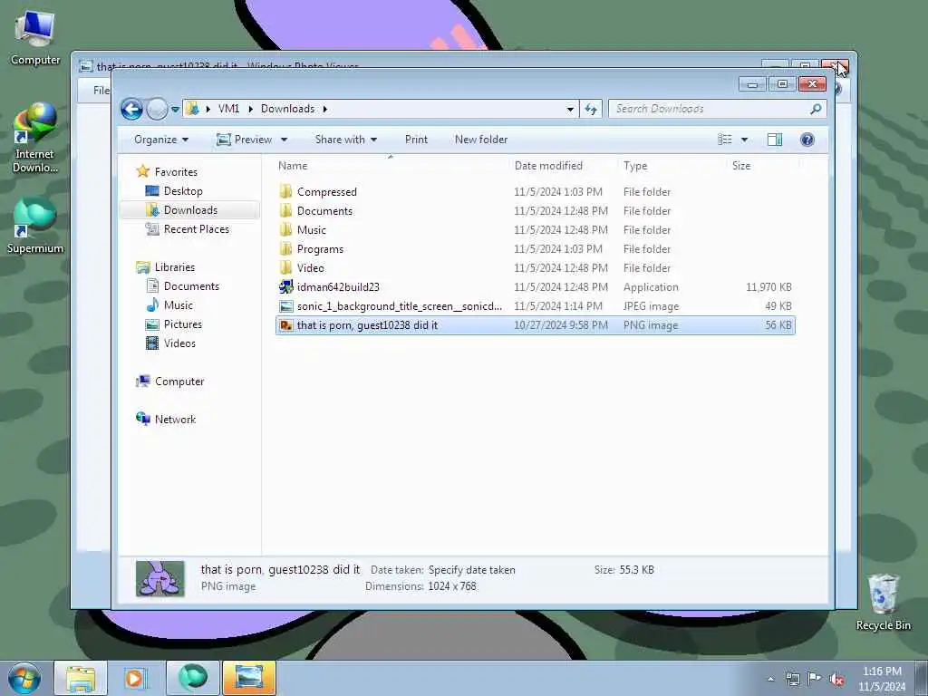
Task: Expand the Preview dropdown arrow
Action: point(284,140)
